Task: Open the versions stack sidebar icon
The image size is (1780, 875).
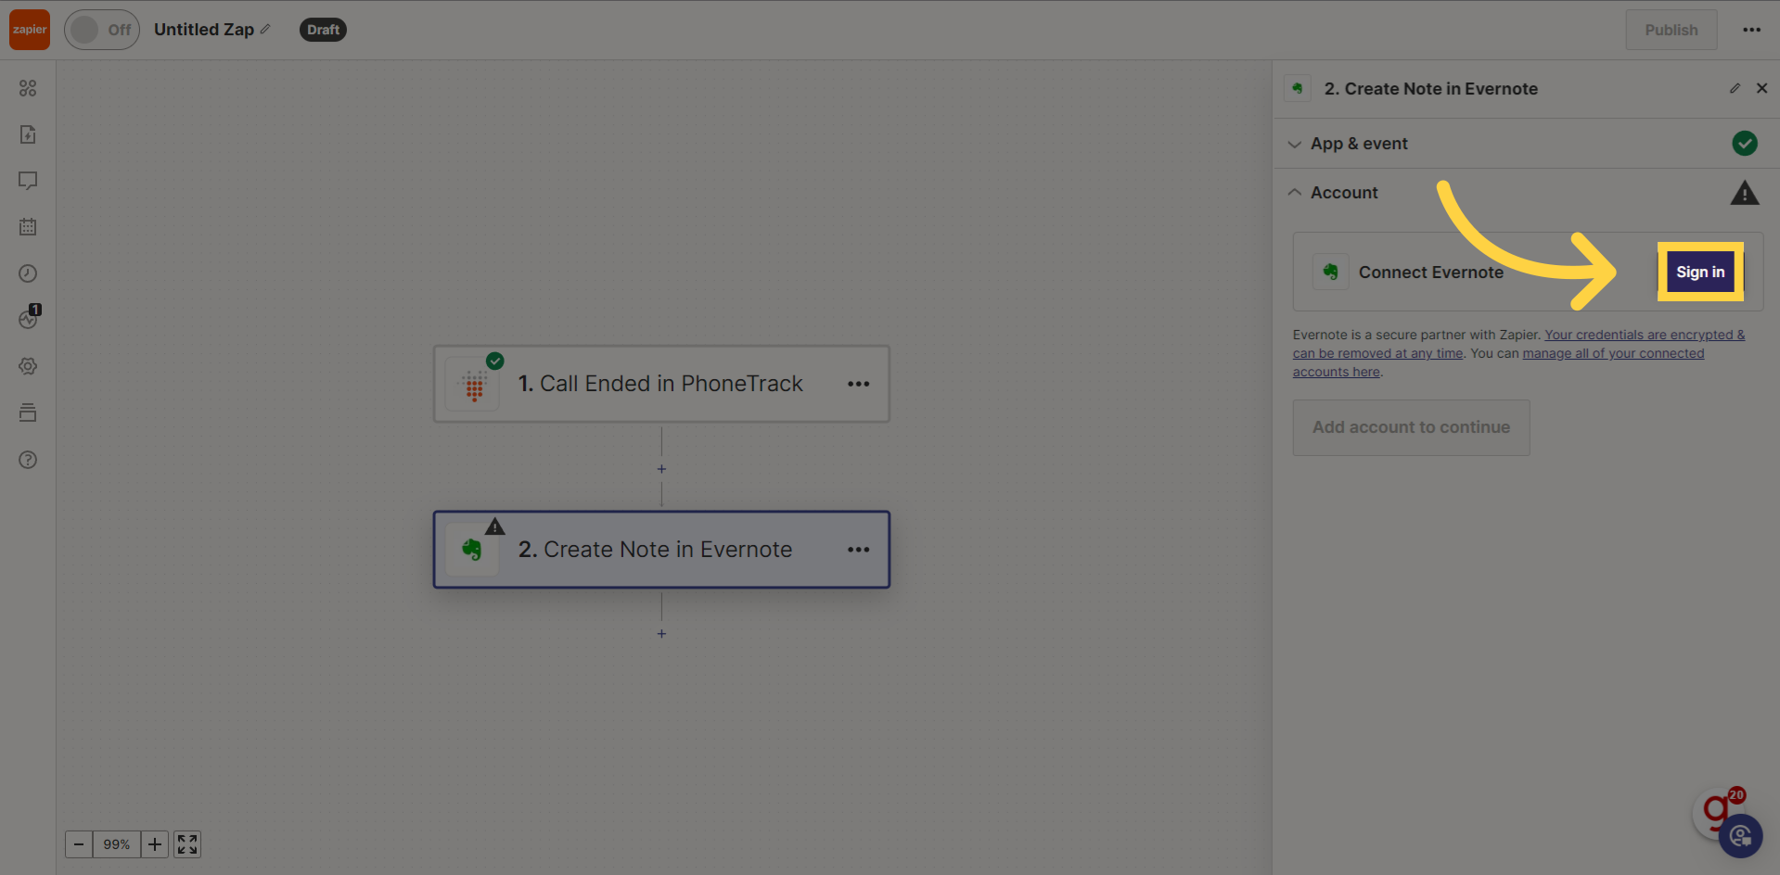Action: [x=28, y=412]
